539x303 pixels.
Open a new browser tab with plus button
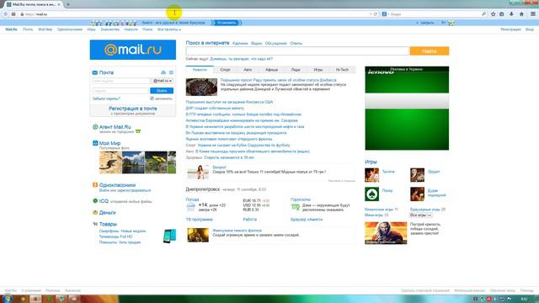68,4
